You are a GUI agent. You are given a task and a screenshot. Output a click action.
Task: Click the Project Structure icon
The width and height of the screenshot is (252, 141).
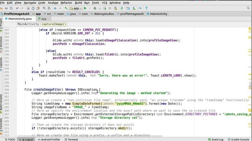tap(128, 8)
